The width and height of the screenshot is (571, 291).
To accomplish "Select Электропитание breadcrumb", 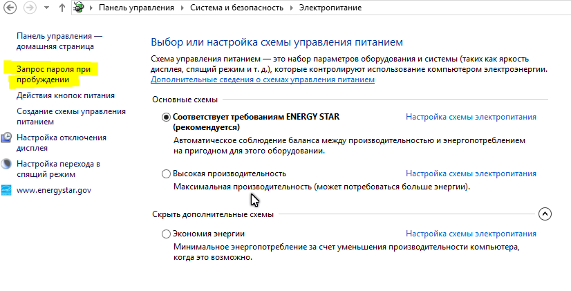I will coord(330,8).
